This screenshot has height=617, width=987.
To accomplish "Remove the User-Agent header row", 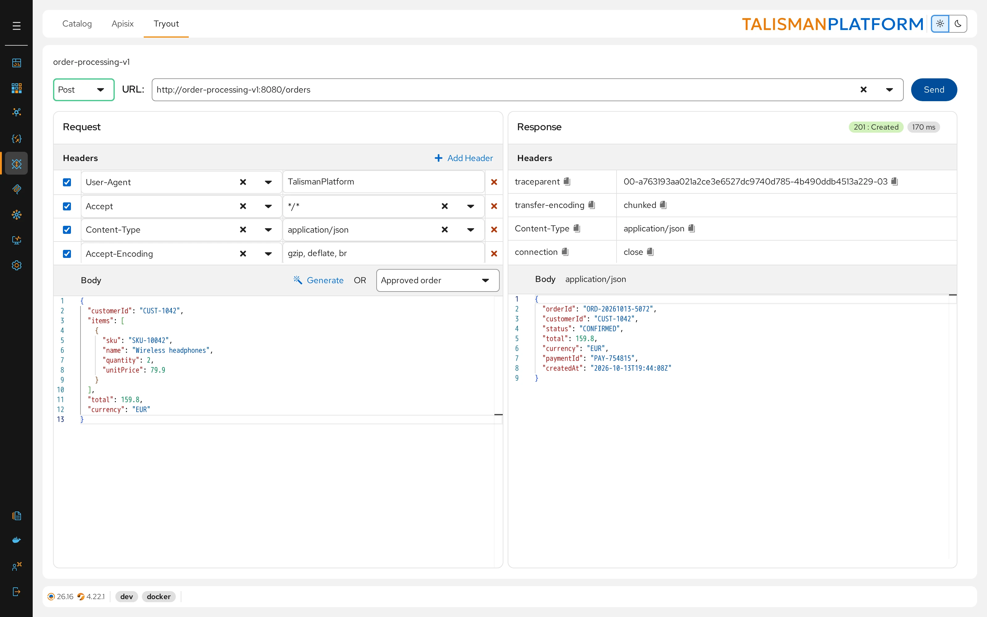I will pyautogui.click(x=494, y=182).
